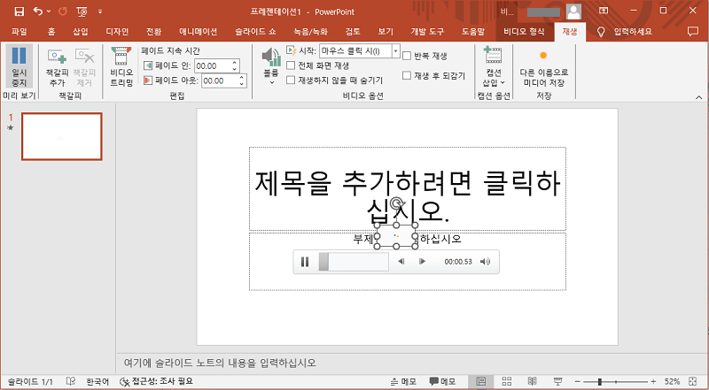Viewport: 709px width, 390px height.
Task: Open comments pane icon at ribbon right
Action: 692,32
